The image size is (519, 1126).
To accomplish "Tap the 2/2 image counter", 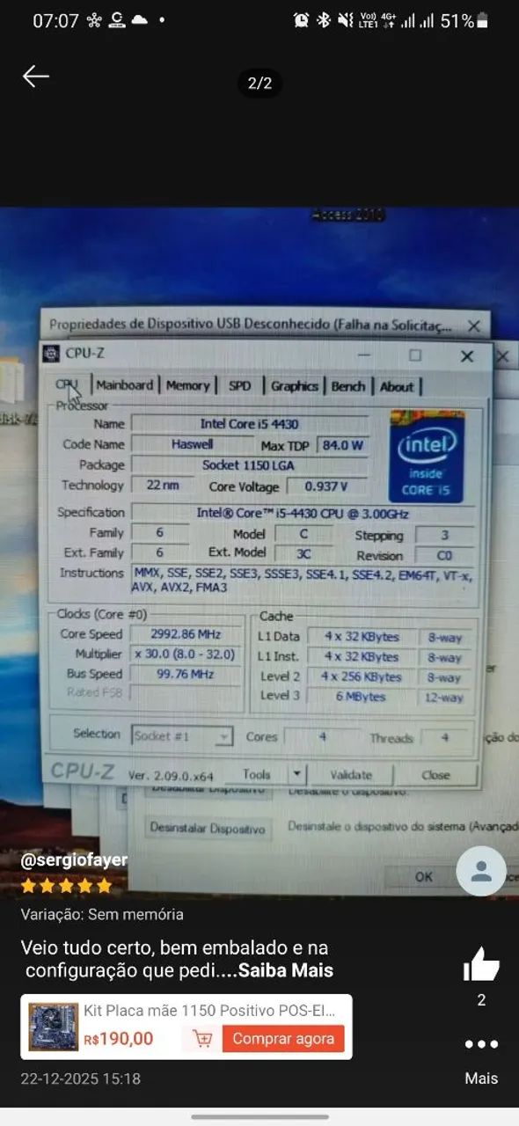I will tap(259, 84).
